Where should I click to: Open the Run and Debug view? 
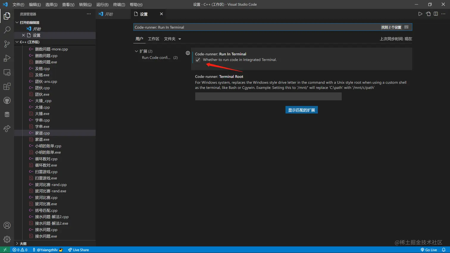click(7, 58)
